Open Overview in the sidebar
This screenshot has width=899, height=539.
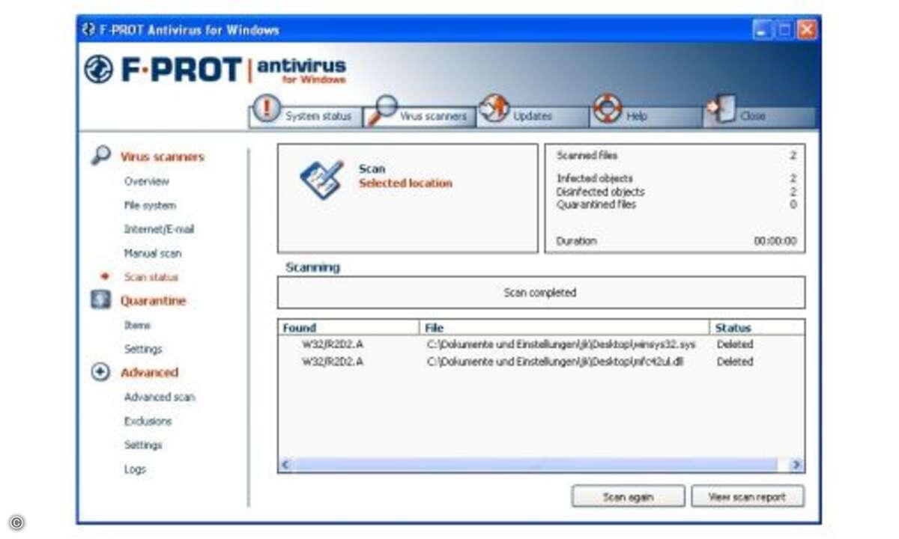click(x=147, y=181)
